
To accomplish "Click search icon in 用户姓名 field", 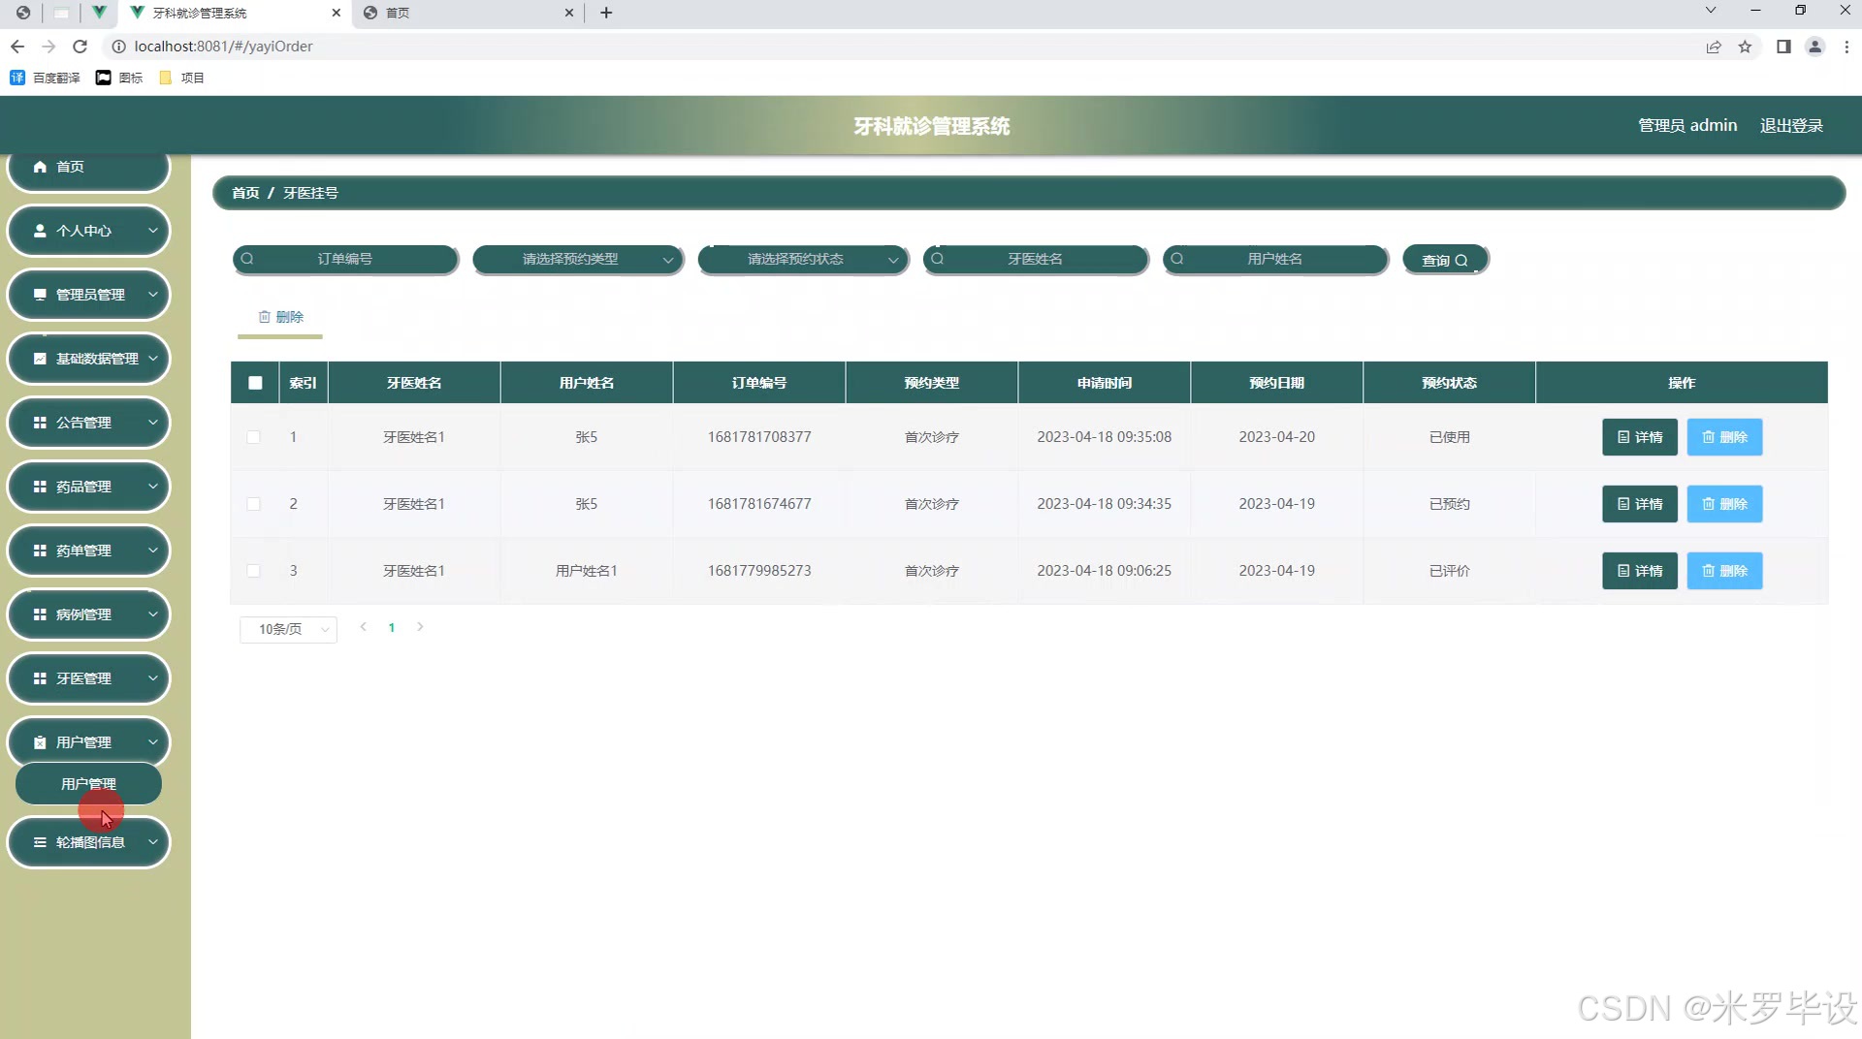I will (1177, 259).
